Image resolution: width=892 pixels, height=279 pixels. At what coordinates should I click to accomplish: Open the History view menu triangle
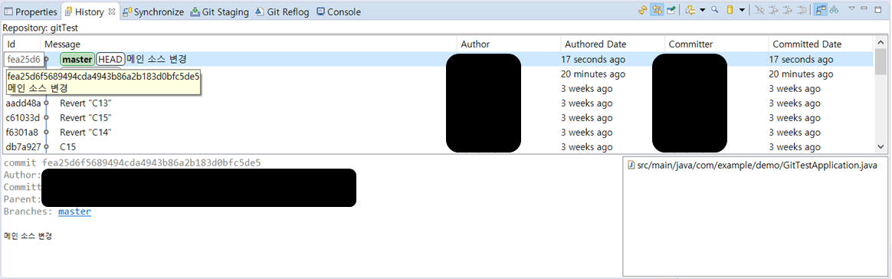click(x=852, y=8)
